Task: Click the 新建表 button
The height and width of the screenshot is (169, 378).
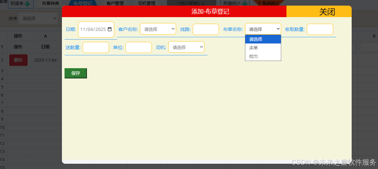Action: pyautogui.click(x=21, y=4)
